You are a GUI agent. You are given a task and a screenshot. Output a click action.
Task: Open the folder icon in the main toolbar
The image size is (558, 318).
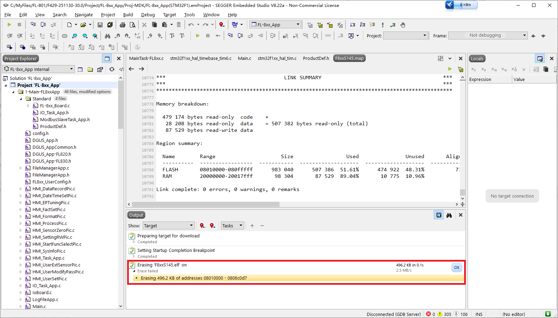[83, 25]
